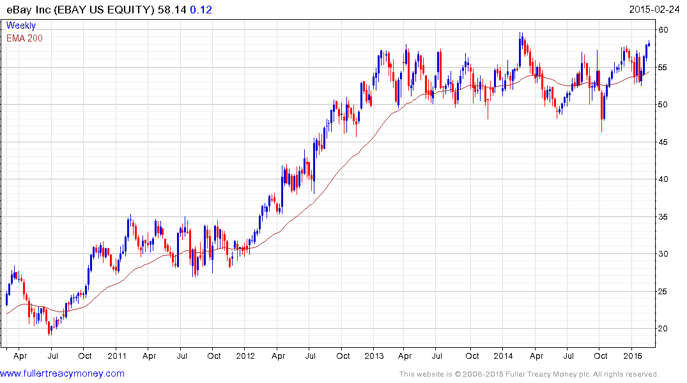
Task: Click the 45 price axis label
Action: [663, 142]
